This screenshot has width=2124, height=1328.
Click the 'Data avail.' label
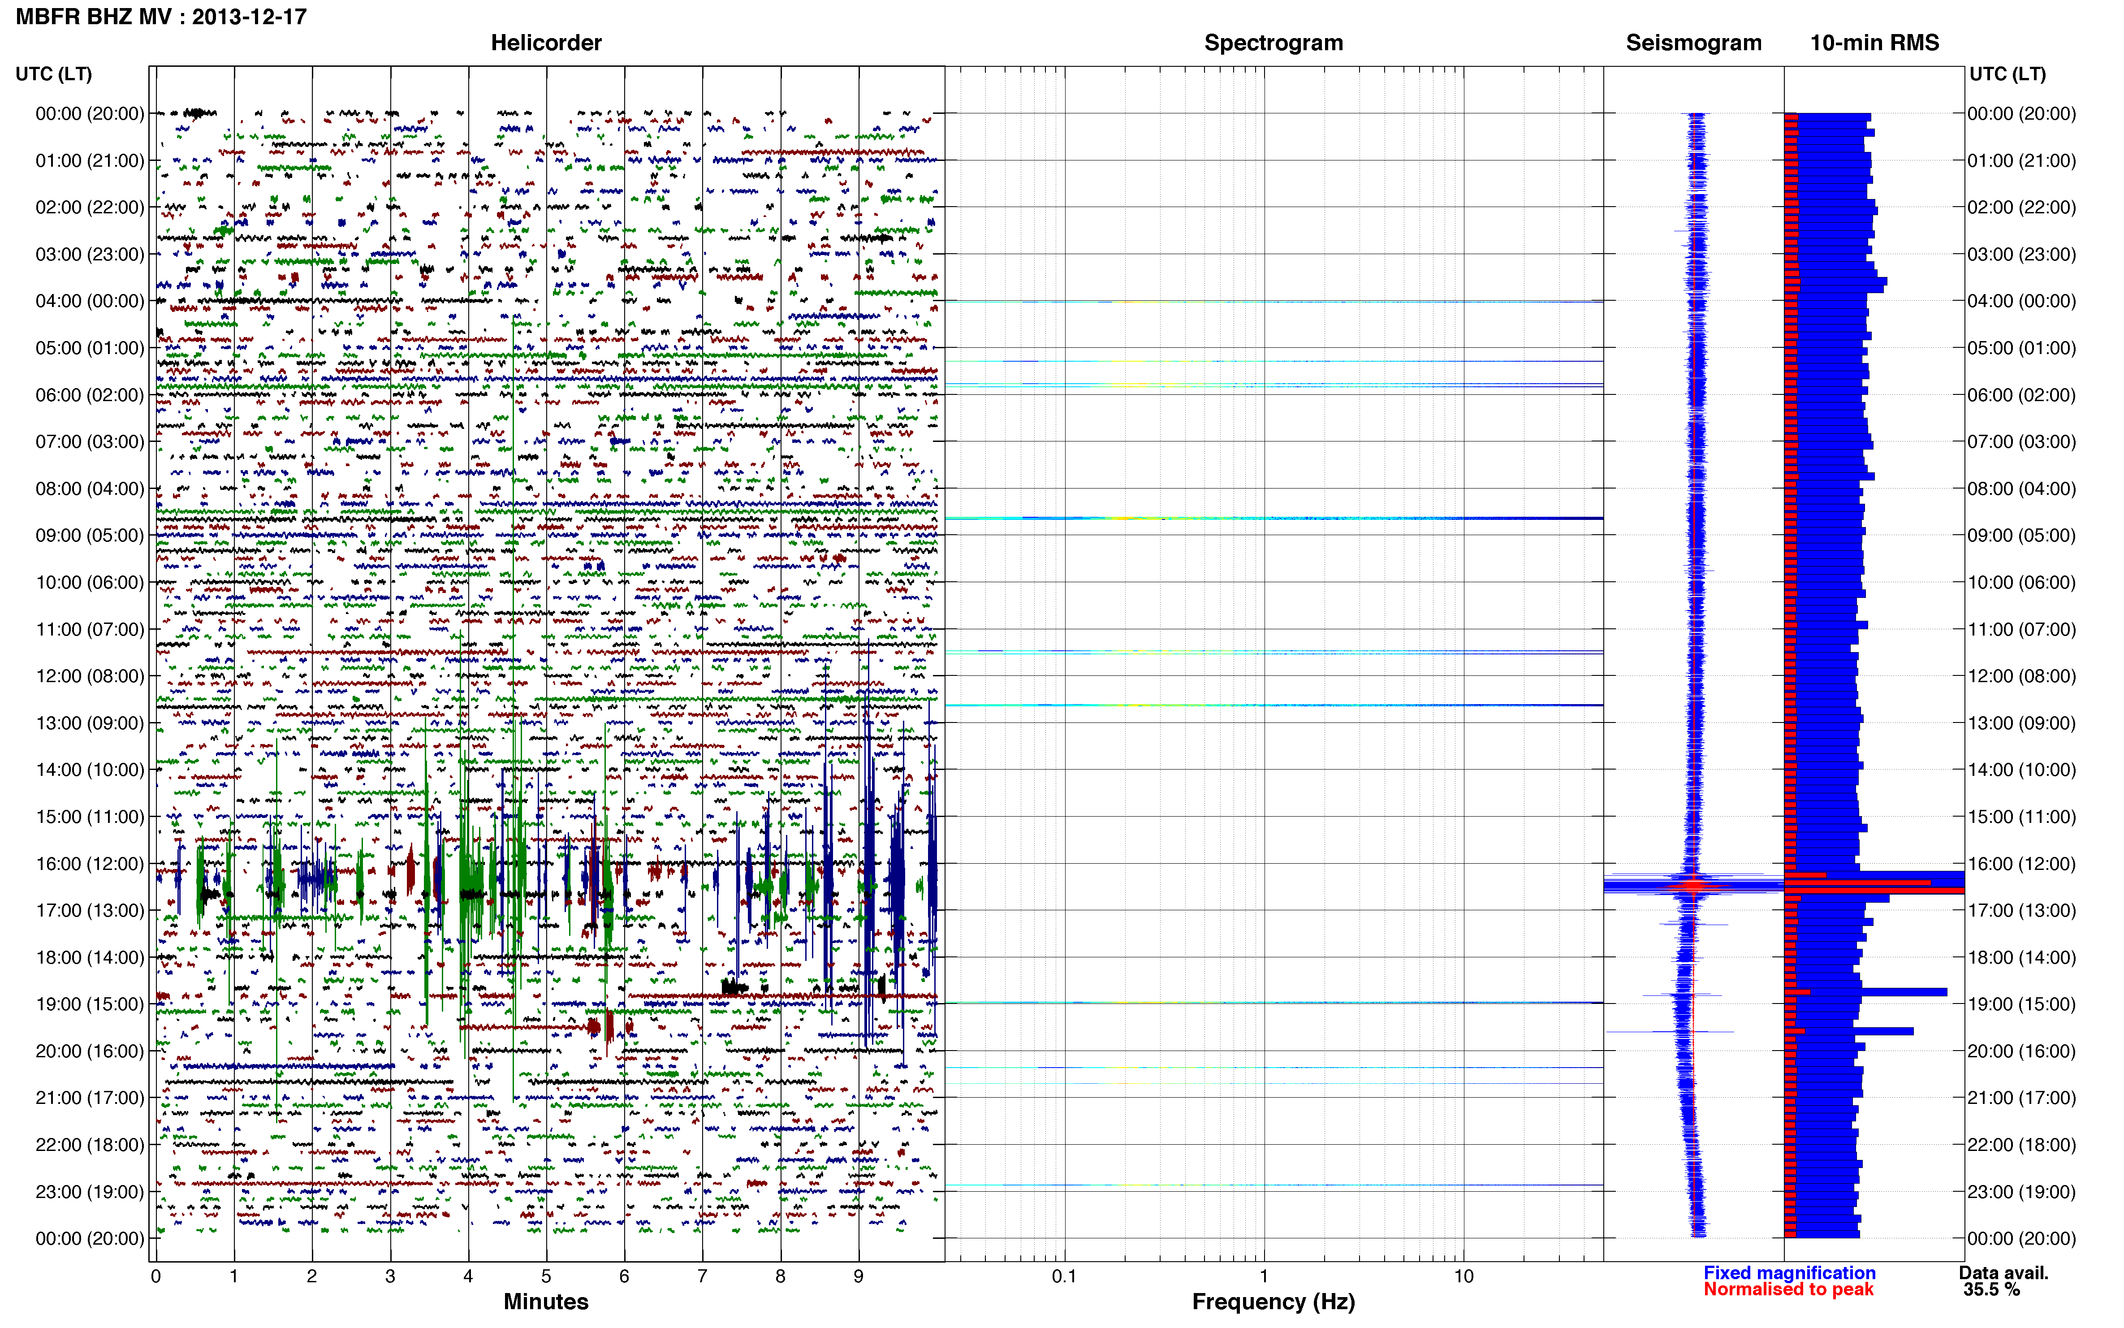click(2004, 1273)
